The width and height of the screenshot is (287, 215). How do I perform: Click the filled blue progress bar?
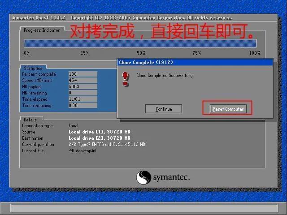coord(140,43)
